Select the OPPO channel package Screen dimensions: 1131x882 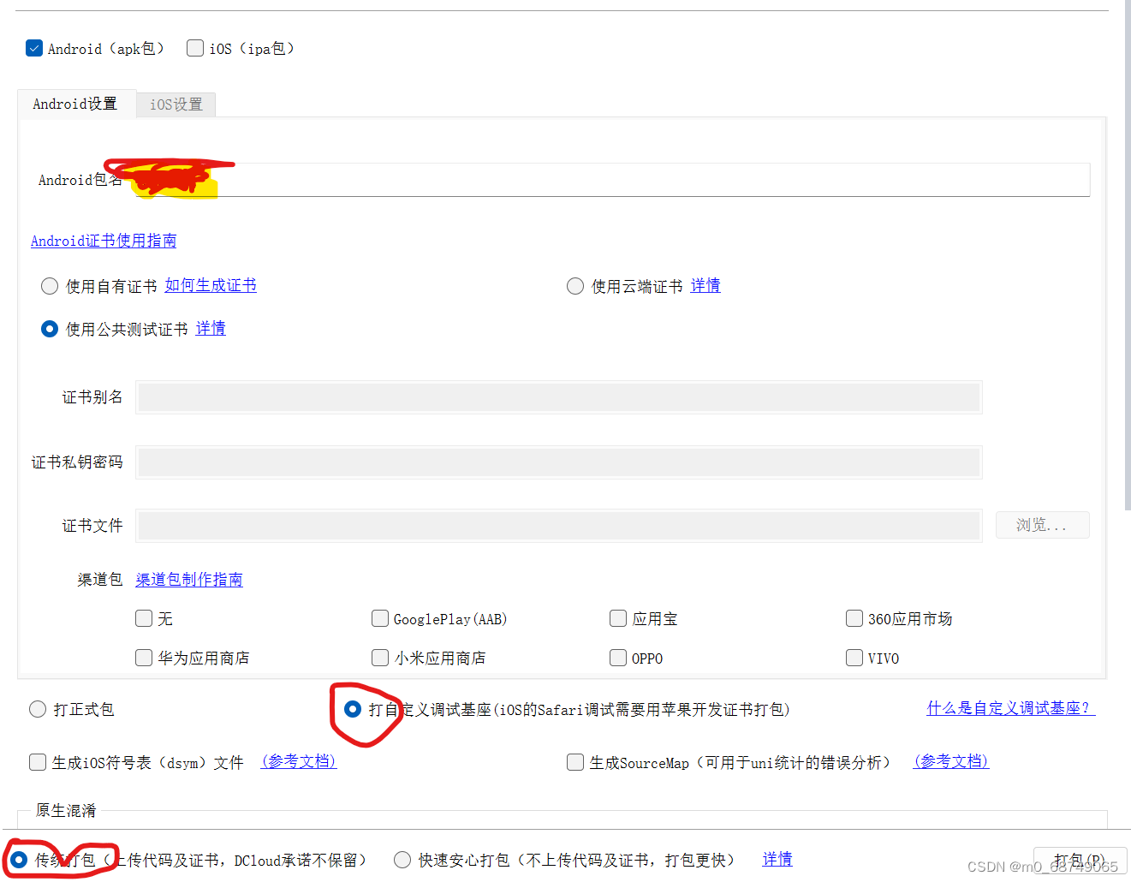point(617,658)
